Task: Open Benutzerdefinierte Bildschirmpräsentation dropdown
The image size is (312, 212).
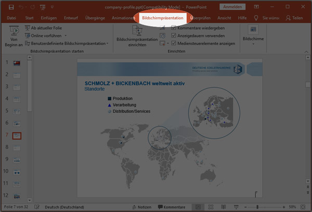Action: click(x=67, y=43)
